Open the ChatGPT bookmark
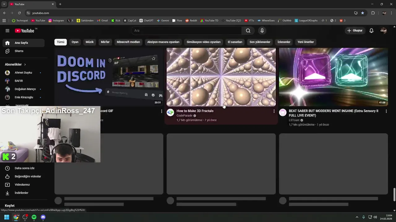396x222 pixels. [x=146, y=21]
